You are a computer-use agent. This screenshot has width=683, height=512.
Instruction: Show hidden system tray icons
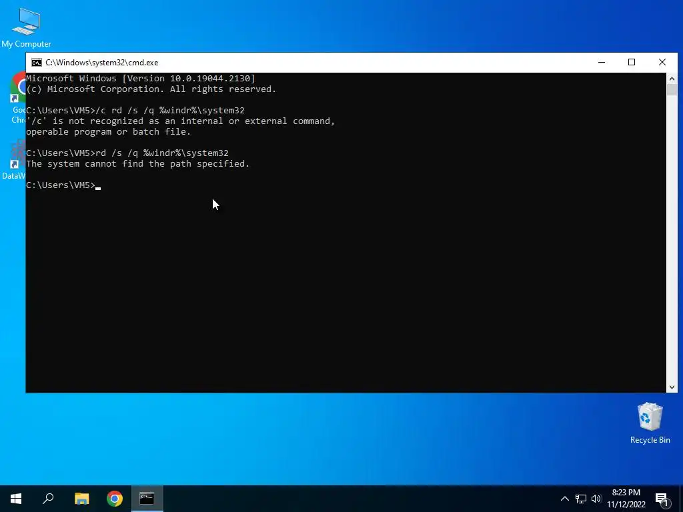point(564,499)
